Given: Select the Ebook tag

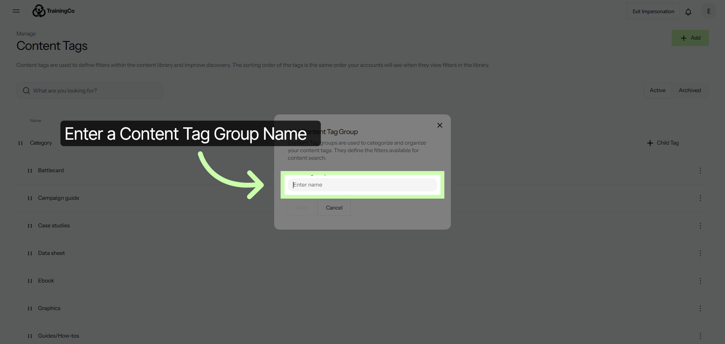Looking at the screenshot, I should pos(46,281).
